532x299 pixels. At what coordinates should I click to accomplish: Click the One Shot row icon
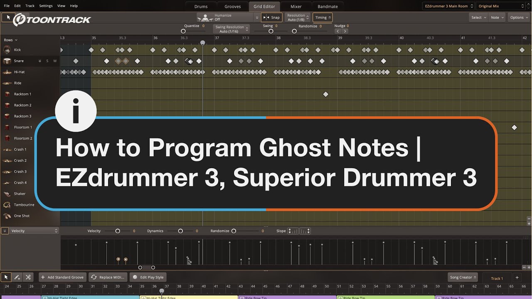tap(7, 216)
